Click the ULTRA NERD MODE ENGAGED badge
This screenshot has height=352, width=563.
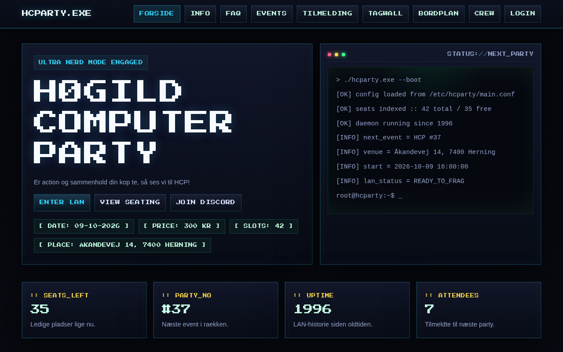91,62
